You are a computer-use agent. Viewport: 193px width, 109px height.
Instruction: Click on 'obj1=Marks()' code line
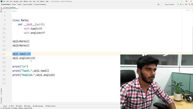tap(21, 41)
